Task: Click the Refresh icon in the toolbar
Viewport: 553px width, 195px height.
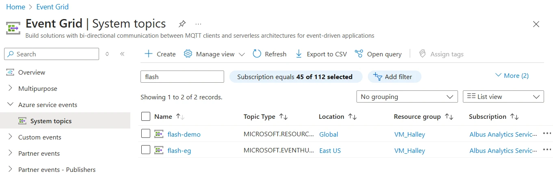Action: click(257, 54)
